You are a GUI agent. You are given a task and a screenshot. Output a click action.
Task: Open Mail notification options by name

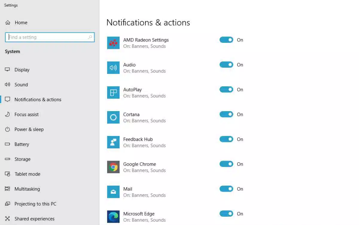coord(128,189)
